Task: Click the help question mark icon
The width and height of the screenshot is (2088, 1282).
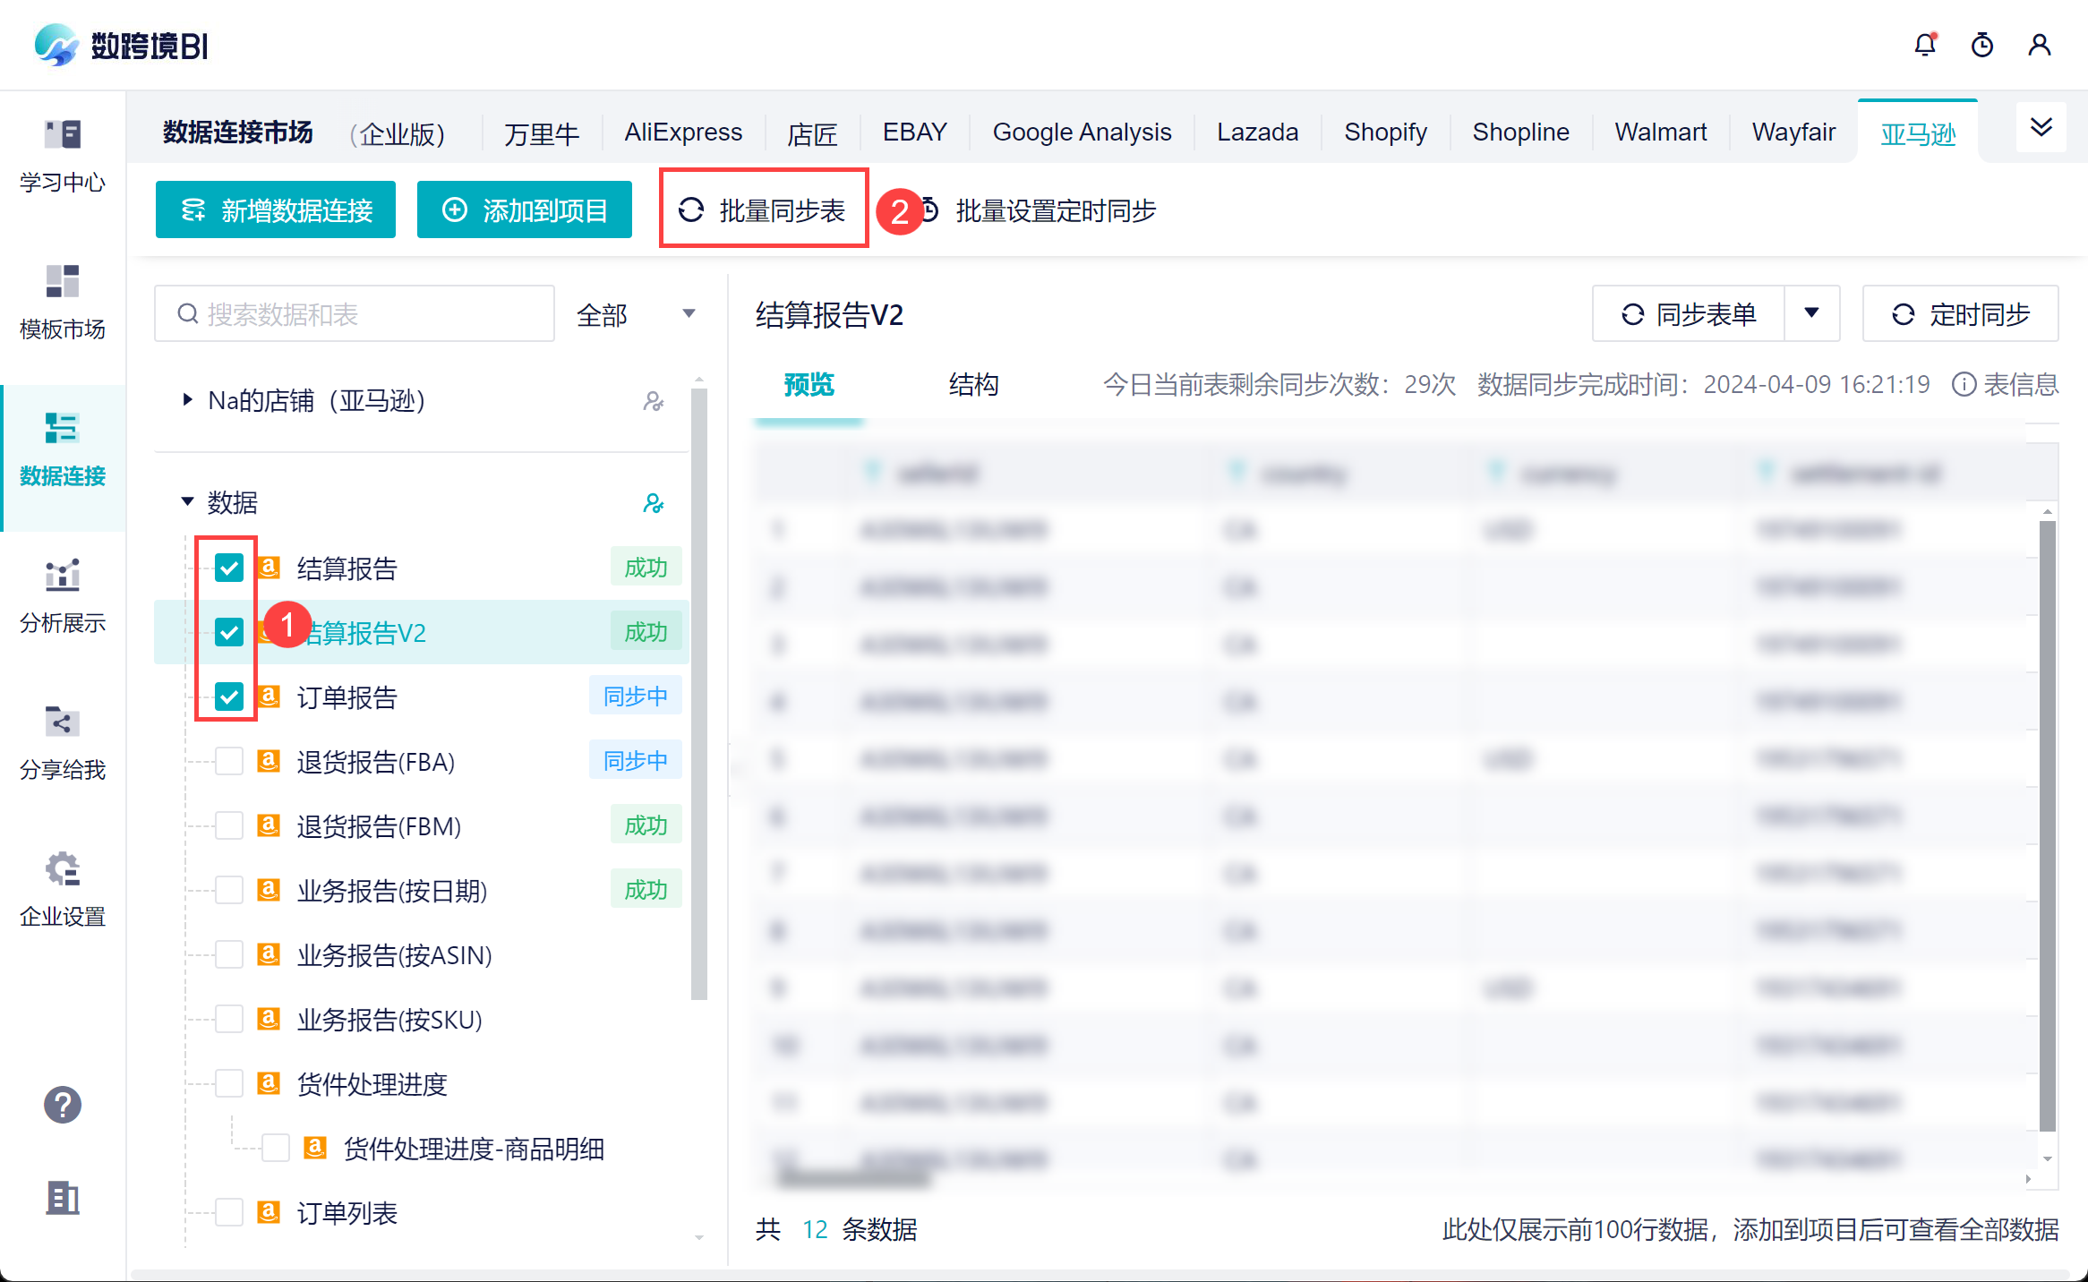Action: (x=63, y=1105)
